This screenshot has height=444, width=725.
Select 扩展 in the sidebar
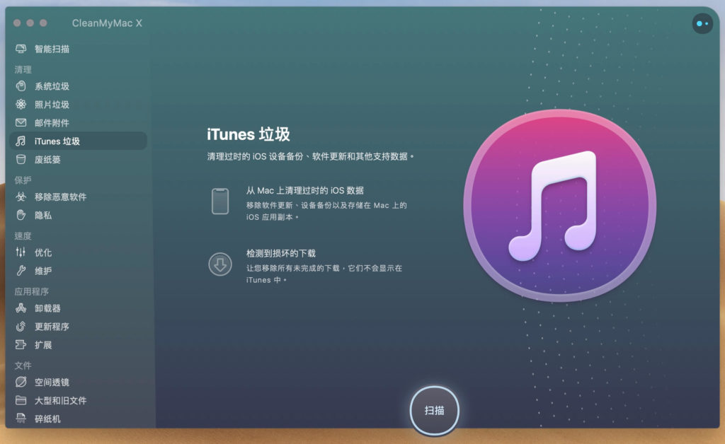pyautogui.click(x=43, y=345)
